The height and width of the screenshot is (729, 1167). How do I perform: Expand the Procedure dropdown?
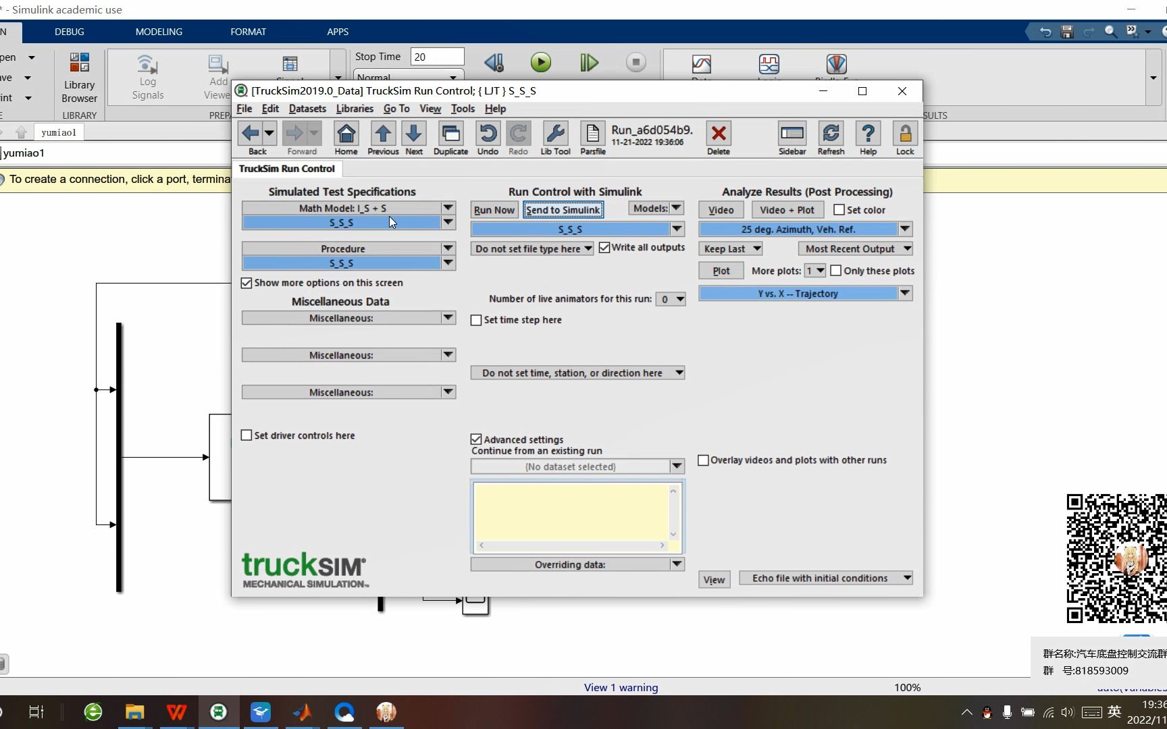pyautogui.click(x=448, y=248)
